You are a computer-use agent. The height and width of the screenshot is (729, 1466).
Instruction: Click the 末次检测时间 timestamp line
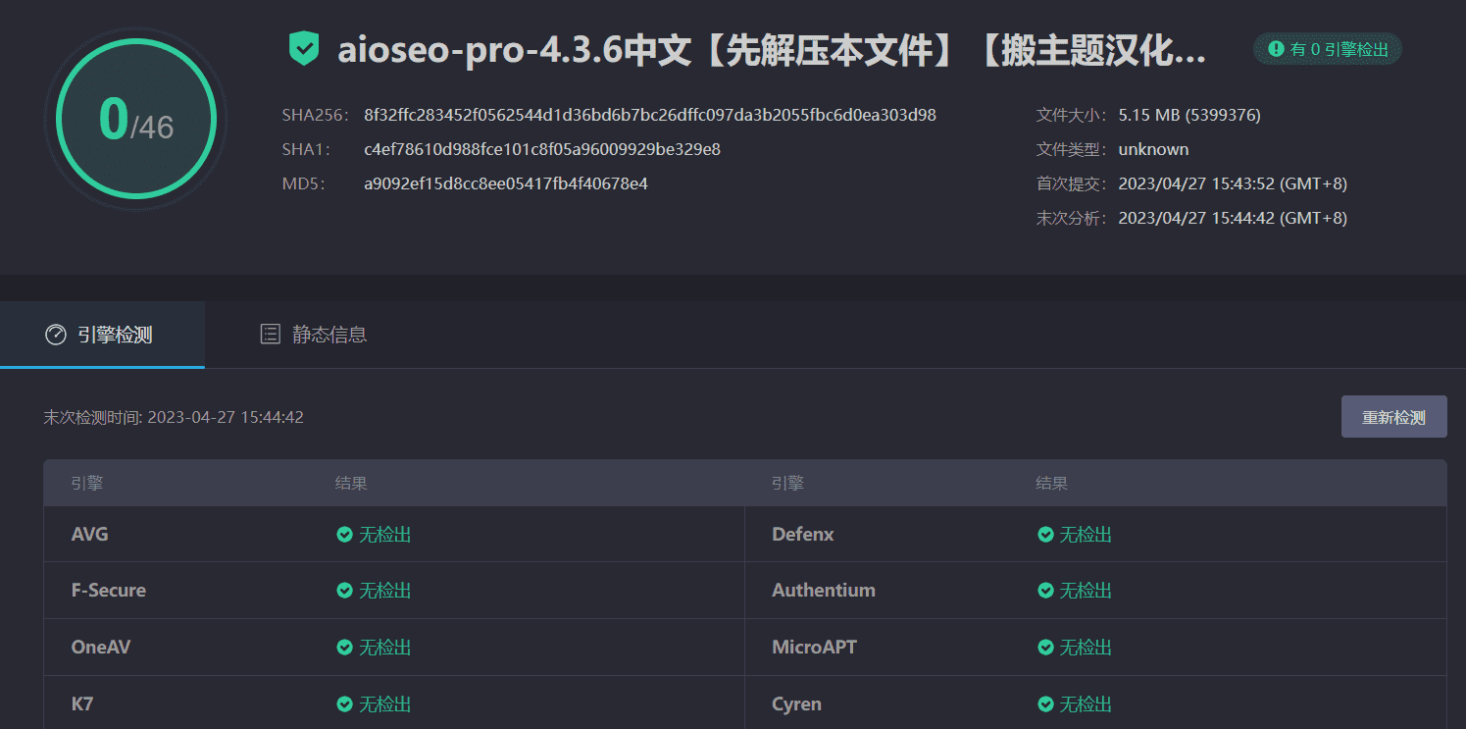(x=174, y=418)
